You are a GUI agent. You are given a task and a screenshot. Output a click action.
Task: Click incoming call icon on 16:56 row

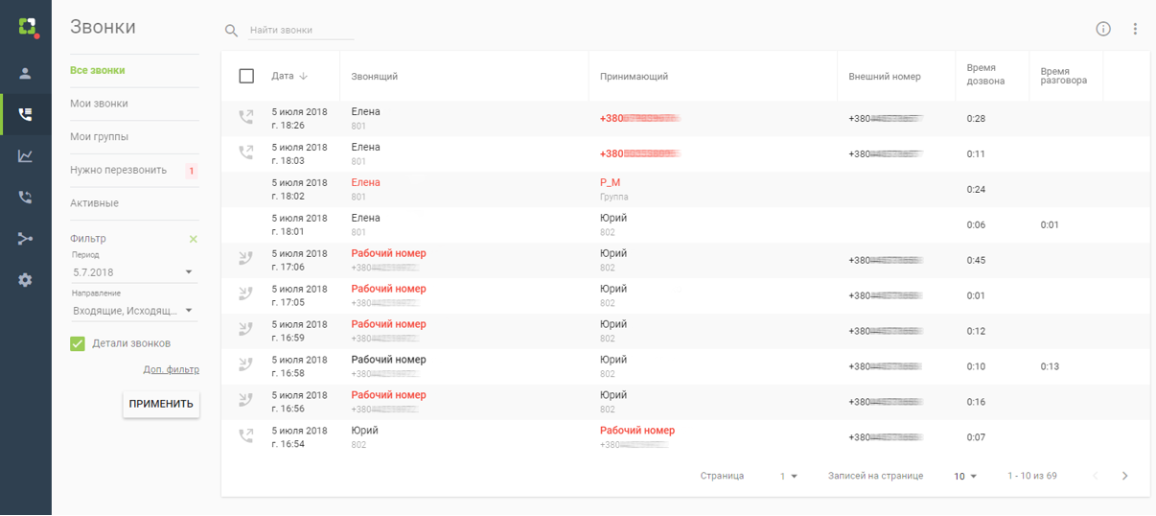click(246, 401)
